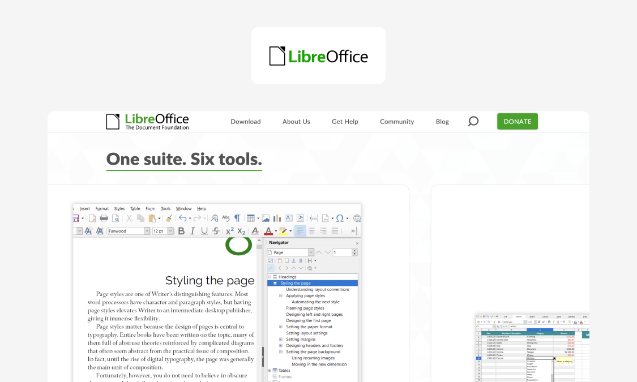The width and height of the screenshot is (637, 382).
Task: Collapse the Headings tree node
Action: [x=270, y=277]
